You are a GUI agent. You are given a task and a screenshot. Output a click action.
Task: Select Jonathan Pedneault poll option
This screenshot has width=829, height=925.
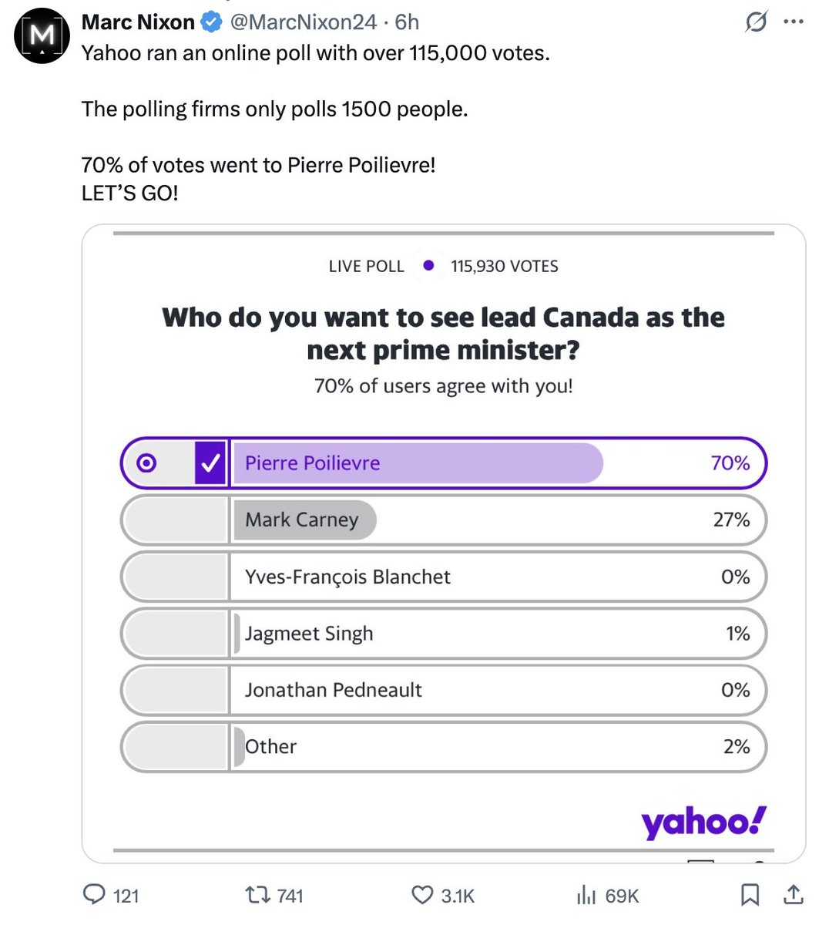444,690
